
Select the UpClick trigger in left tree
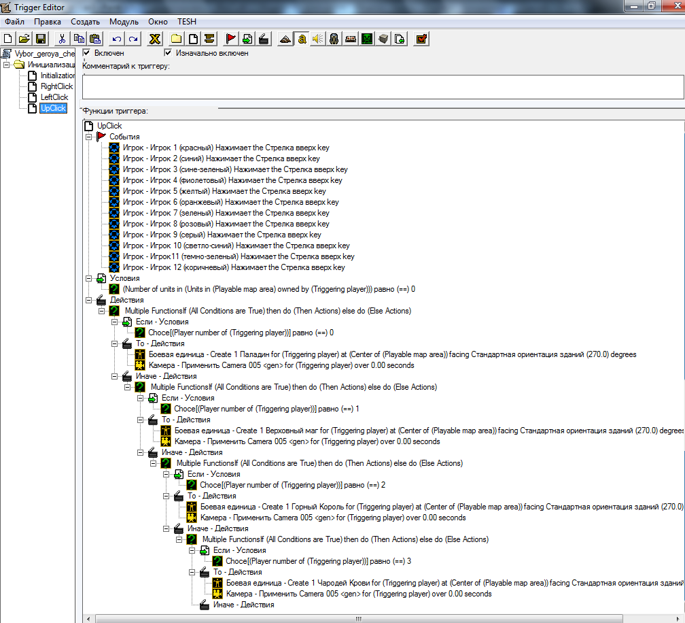coord(53,108)
